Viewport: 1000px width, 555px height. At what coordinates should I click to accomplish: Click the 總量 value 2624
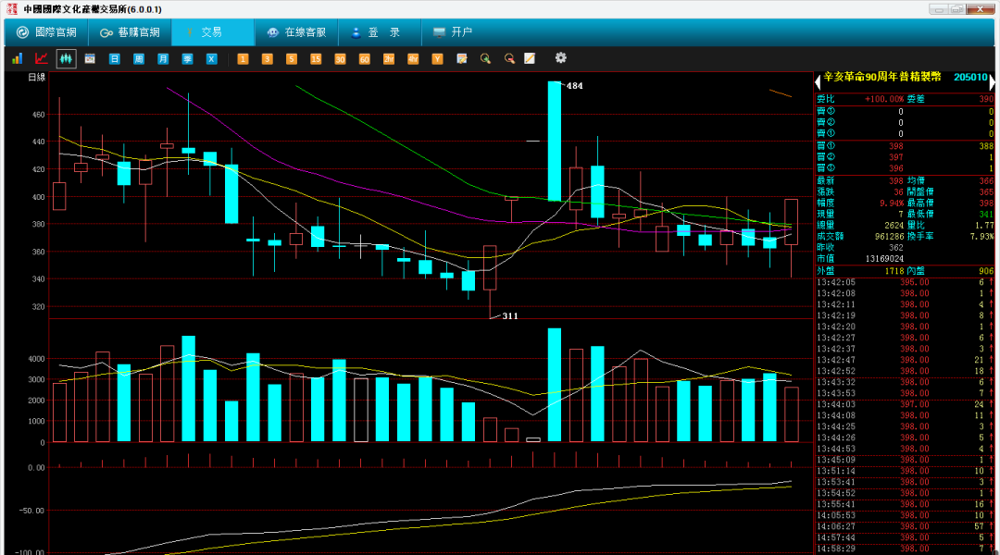pyautogui.click(x=894, y=226)
